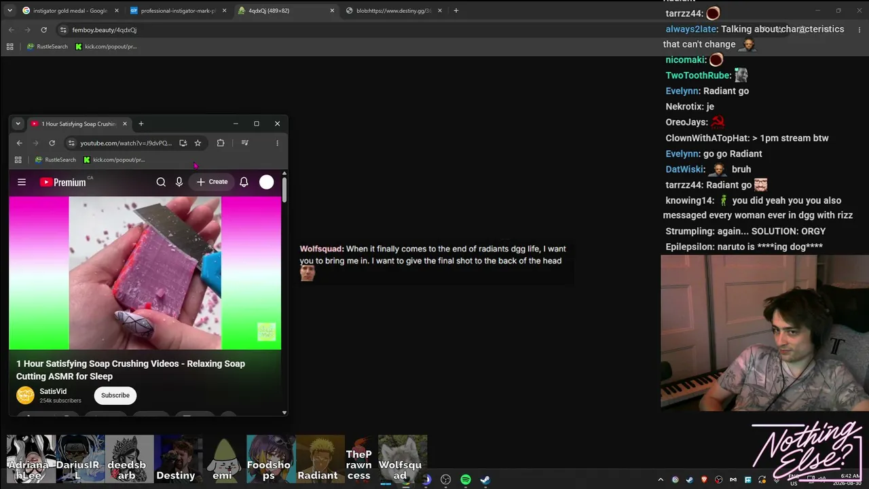Close the instigator gold medal tab
The width and height of the screenshot is (869, 489).
pos(117,11)
